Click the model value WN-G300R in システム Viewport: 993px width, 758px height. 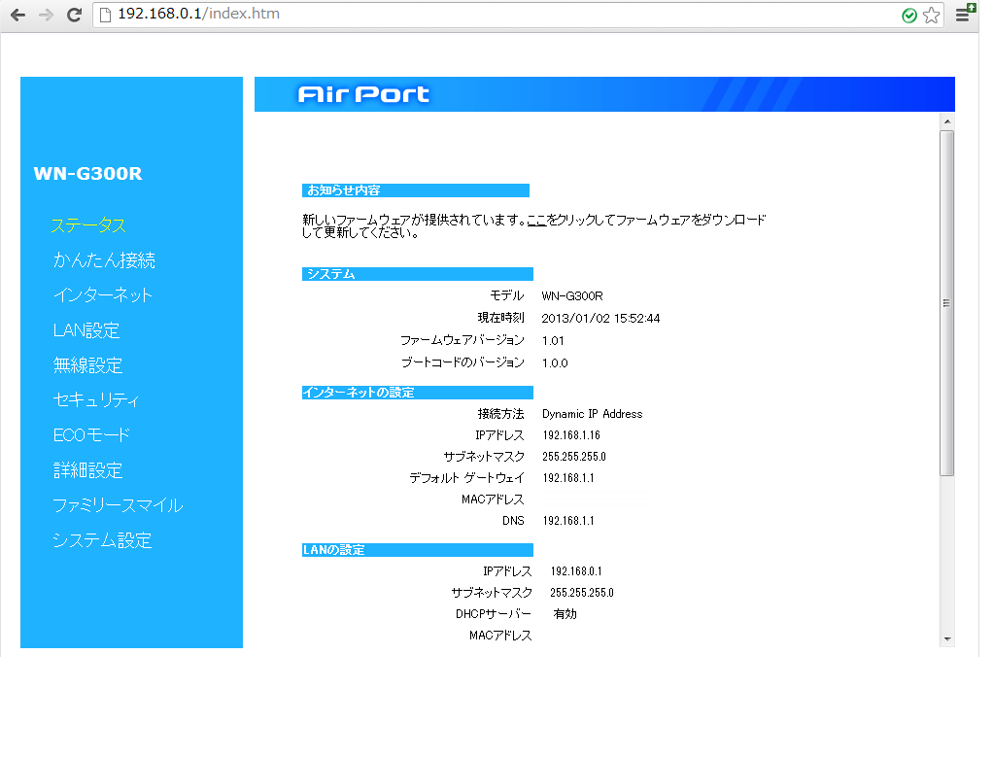tap(572, 296)
